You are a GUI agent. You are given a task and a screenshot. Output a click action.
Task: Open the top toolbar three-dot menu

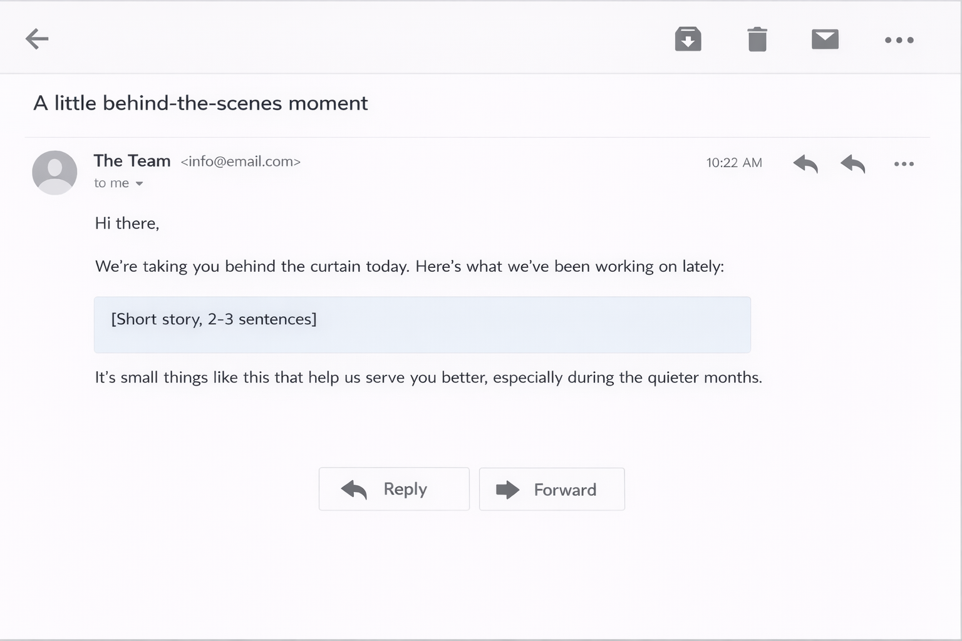tap(899, 40)
